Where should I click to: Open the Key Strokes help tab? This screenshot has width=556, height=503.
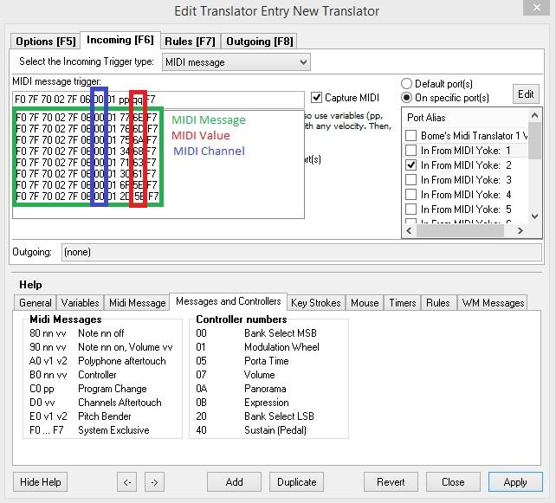tap(315, 303)
